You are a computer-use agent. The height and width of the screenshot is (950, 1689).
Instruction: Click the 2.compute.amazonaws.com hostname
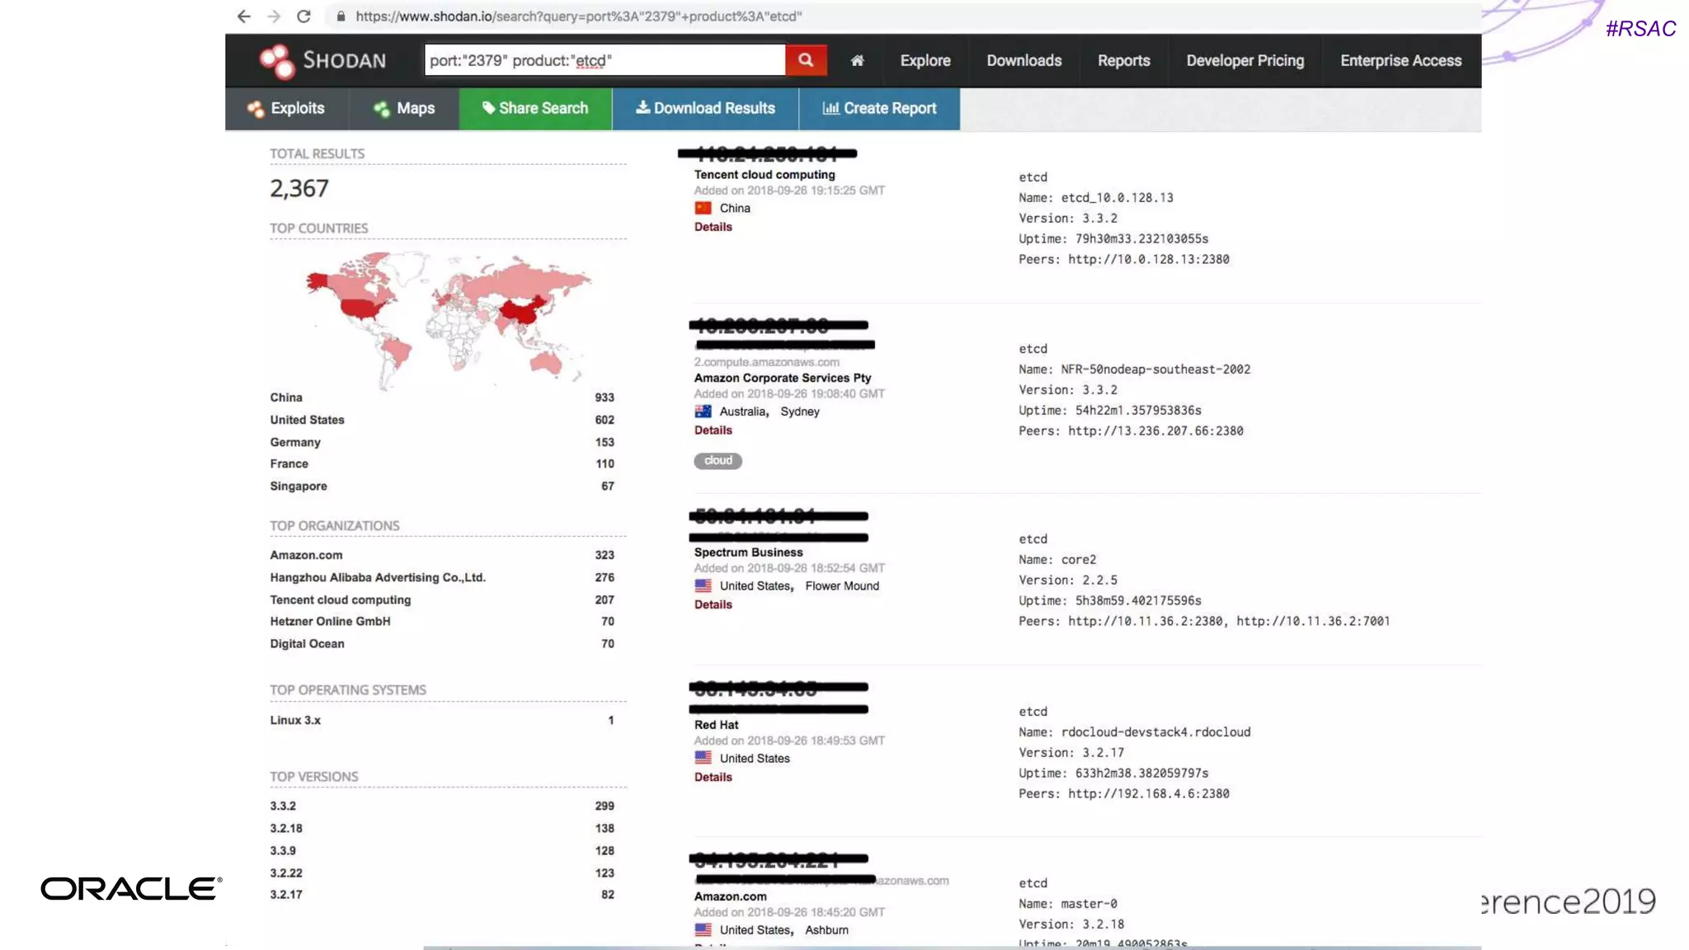coord(767,362)
